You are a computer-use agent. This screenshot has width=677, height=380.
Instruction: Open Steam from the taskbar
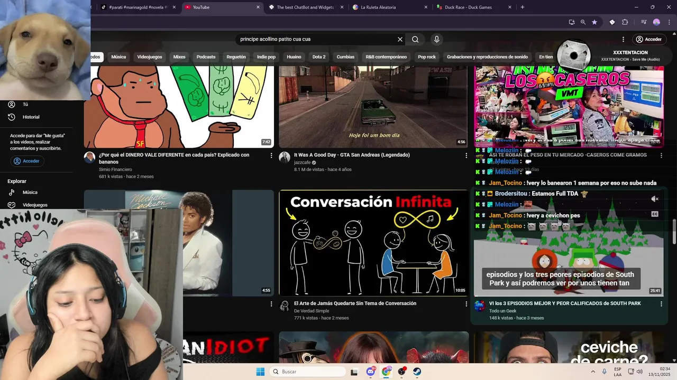(x=417, y=372)
